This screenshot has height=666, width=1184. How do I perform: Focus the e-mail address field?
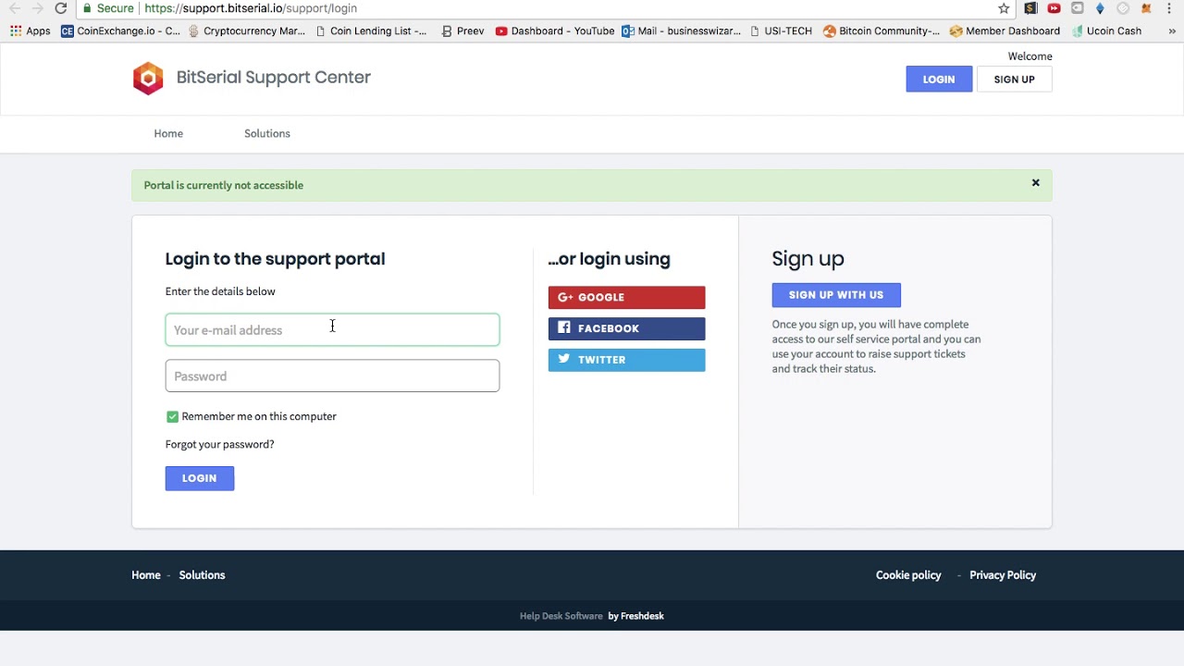click(x=332, y=330)
